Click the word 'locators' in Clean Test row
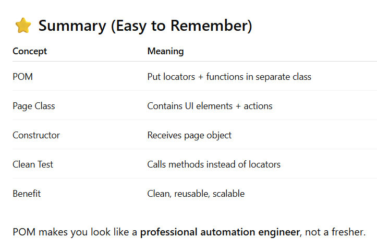 (264, 164)
